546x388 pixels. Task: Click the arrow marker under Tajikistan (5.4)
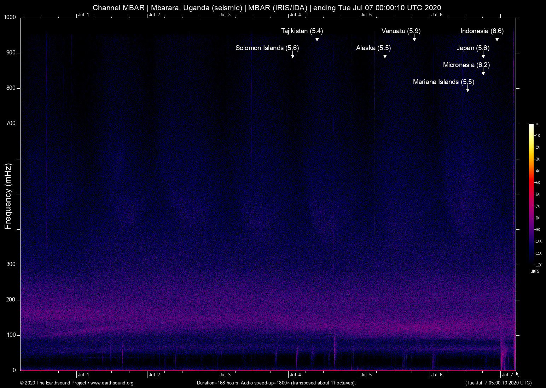[317, 39]
